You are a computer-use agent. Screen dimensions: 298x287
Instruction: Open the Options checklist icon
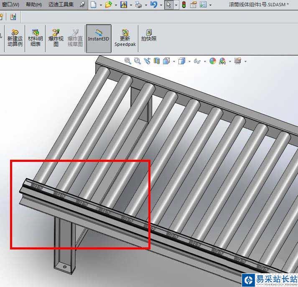pyautogui.click(x=203, y=5)
